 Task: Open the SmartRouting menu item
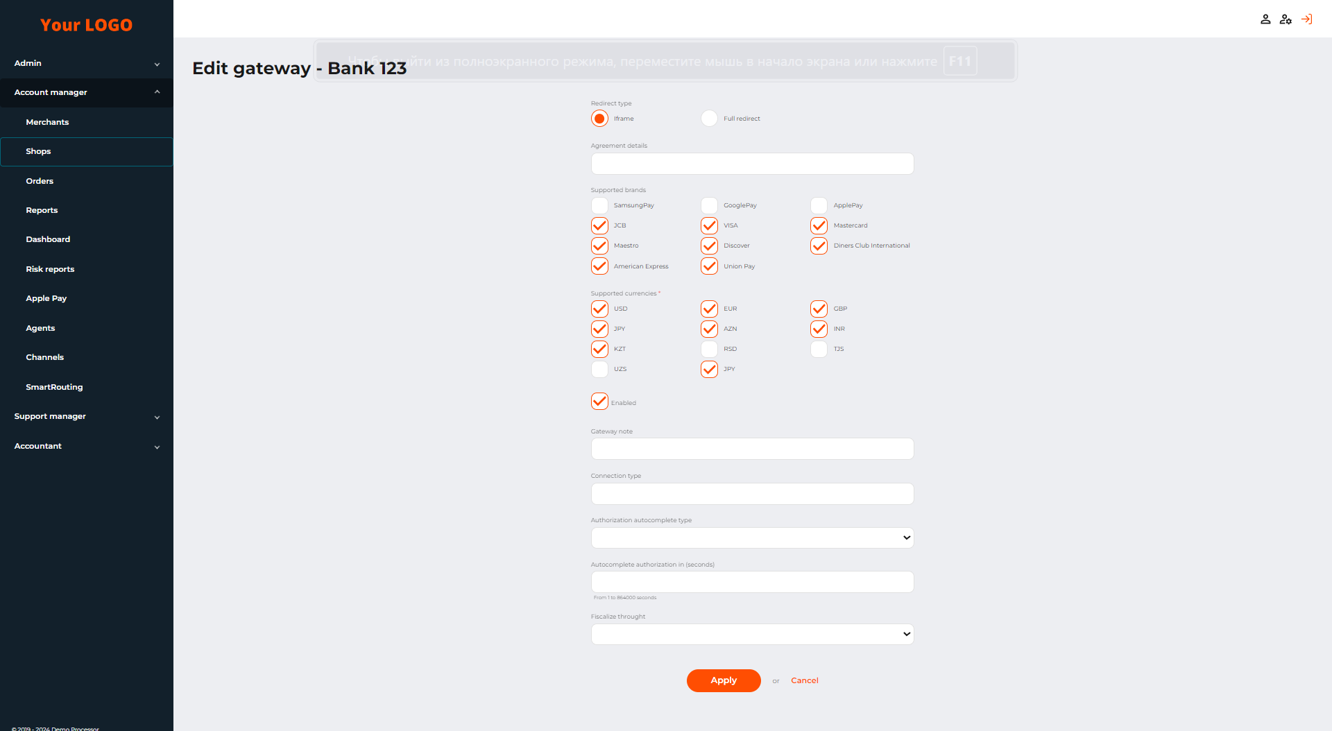pos(54,387)
